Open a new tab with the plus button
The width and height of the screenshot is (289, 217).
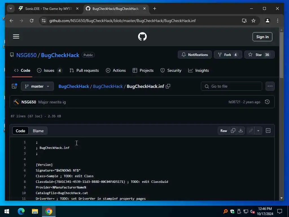pos(155,8)
